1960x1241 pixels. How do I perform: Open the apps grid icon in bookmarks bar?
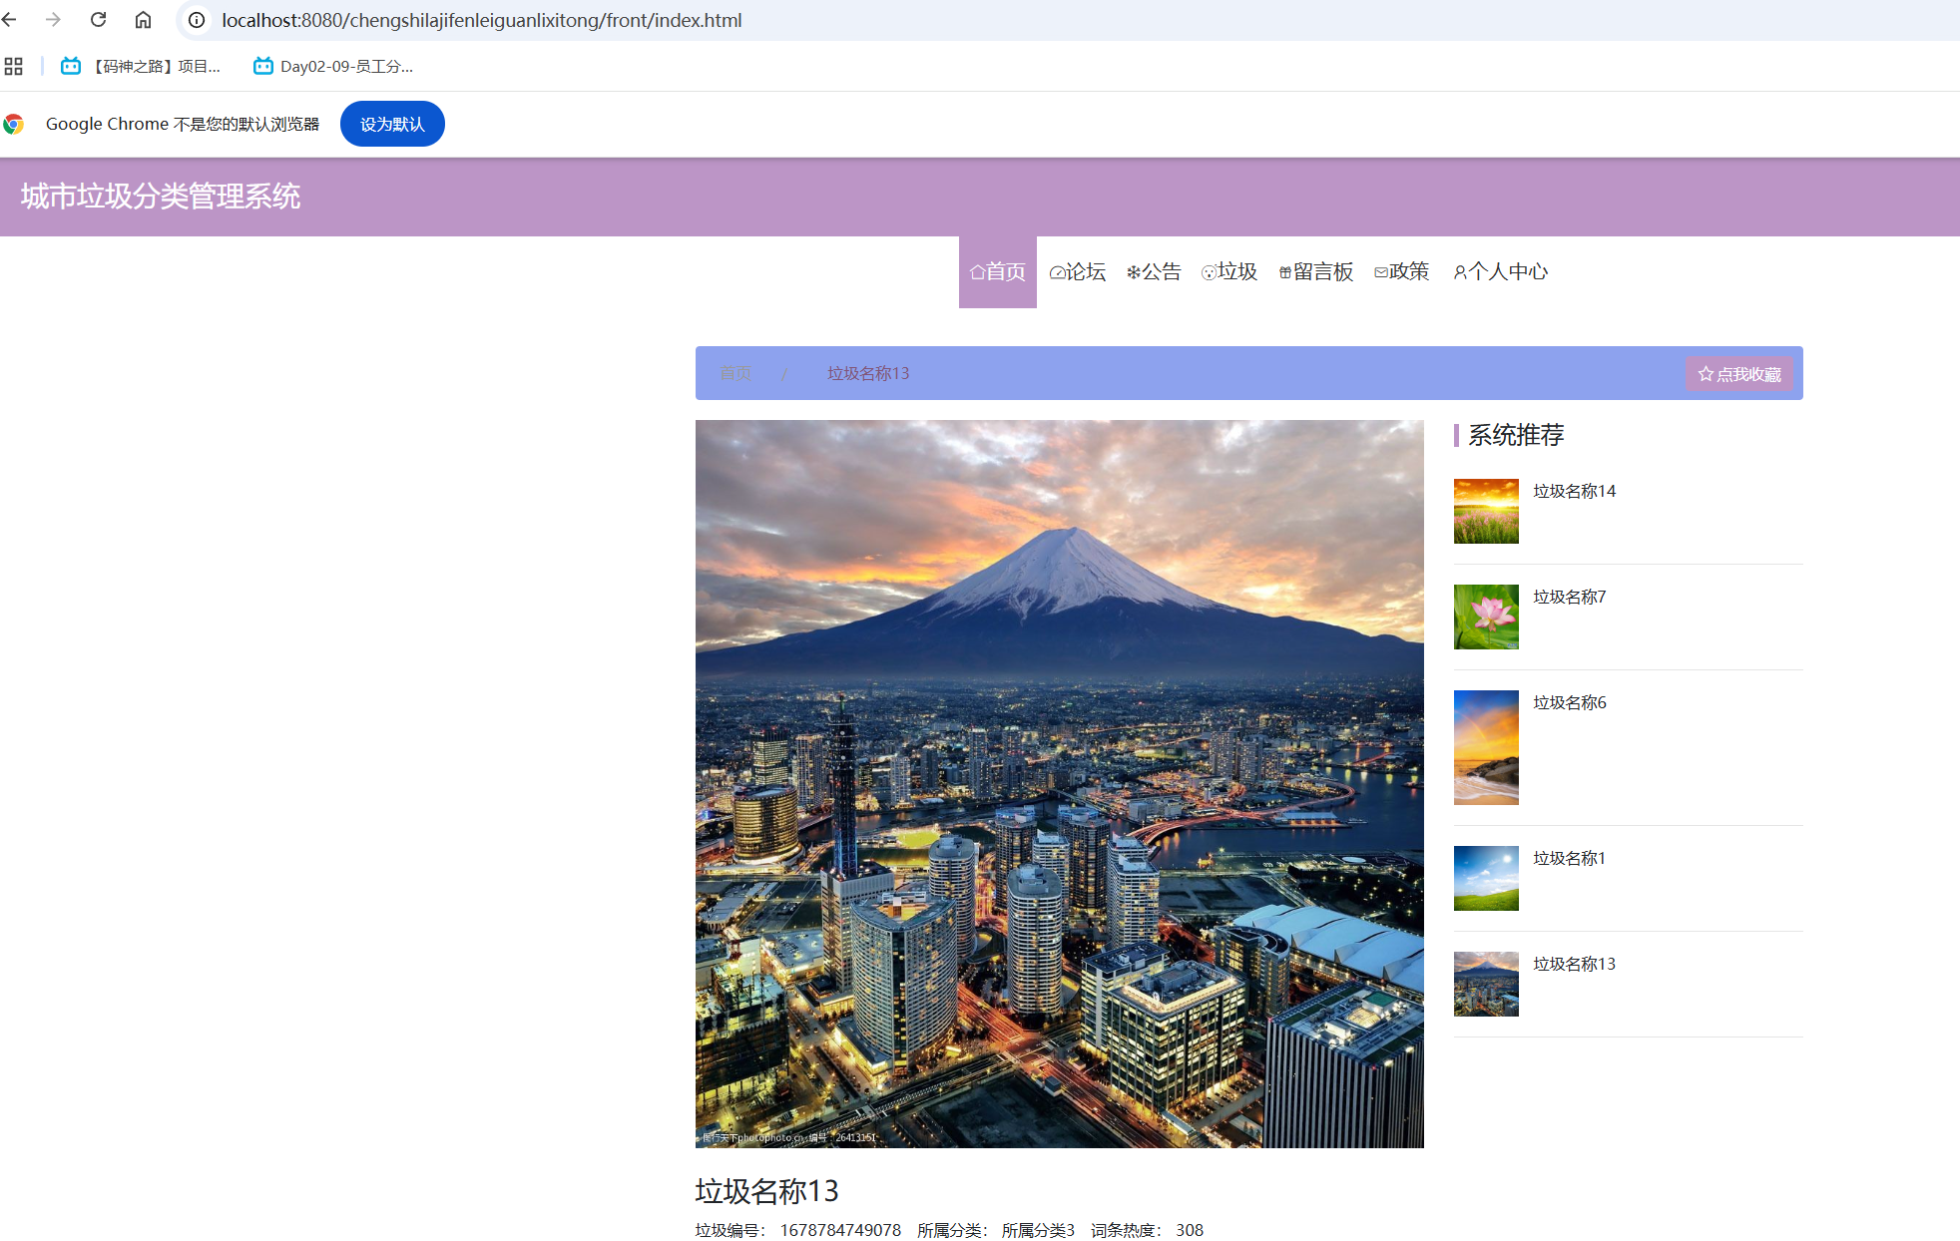pos(13,67)
